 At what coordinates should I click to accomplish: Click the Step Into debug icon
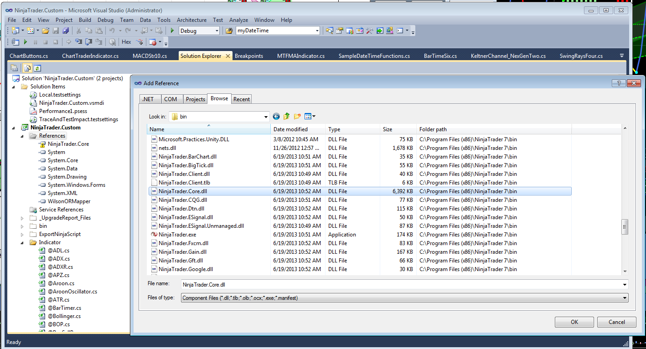point(78,42)
